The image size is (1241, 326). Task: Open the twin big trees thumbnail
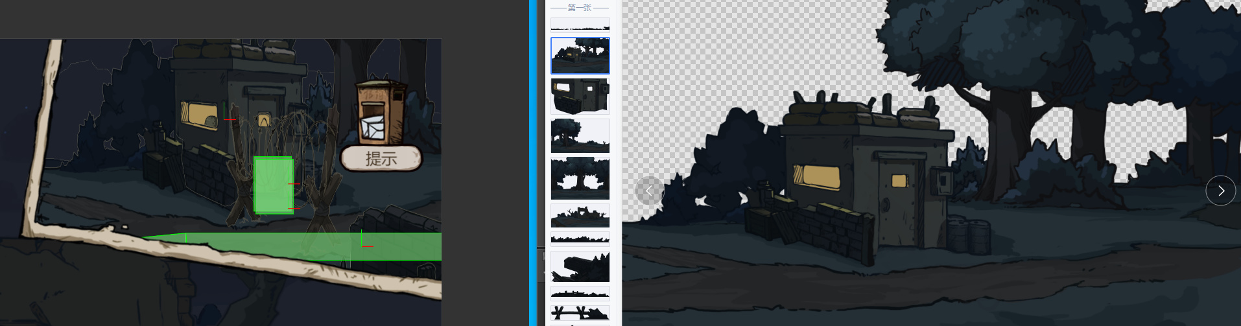pos(580,178)
